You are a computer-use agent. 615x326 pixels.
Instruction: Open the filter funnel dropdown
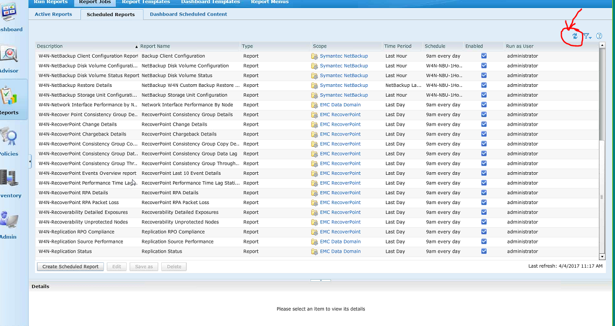[587, 36]
